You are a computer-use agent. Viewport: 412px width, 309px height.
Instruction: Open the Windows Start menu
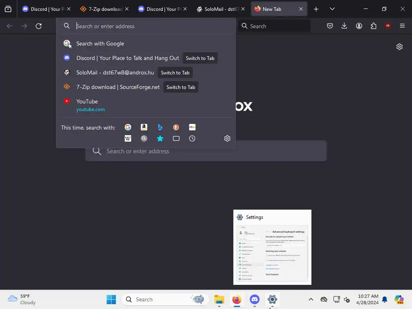point(111,299)
